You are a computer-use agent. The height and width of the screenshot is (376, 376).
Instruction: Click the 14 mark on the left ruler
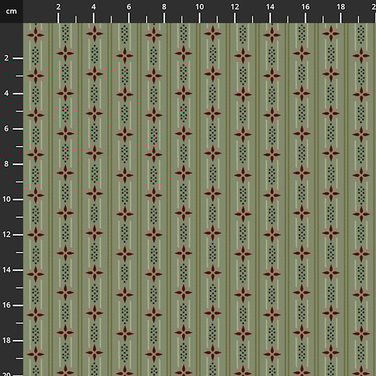point(6,269)
